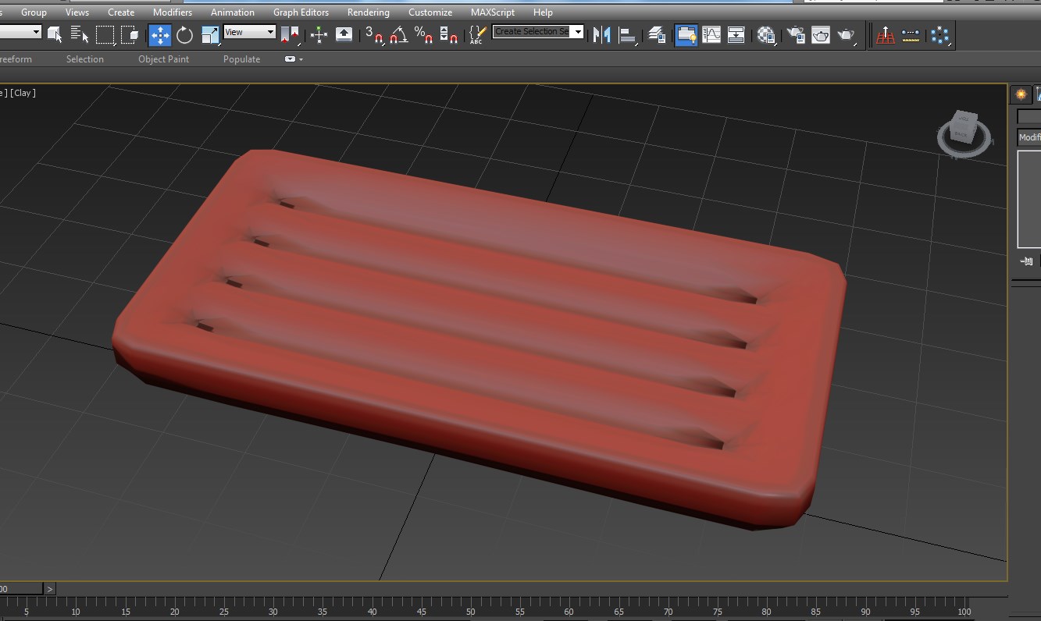Click the object name field in command panel
The image size is (1041, 621).
[1029, 117]
